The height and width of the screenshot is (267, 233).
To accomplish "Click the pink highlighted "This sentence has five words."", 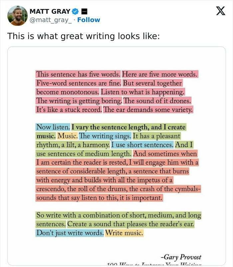I will (78, 74).
